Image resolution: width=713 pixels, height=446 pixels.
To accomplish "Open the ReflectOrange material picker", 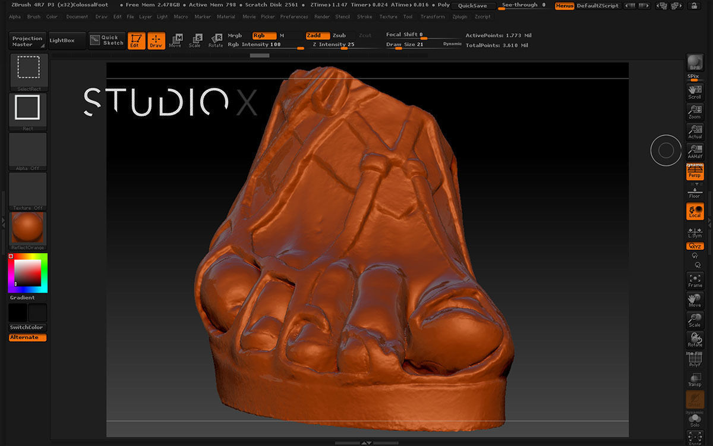I will (x=28, y=231).
